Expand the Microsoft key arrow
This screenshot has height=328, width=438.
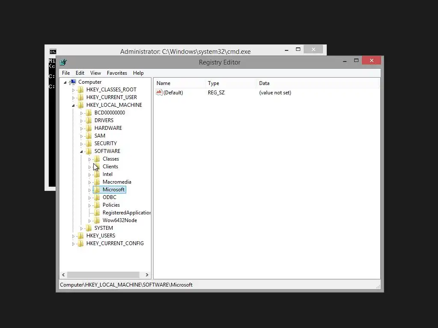click(x=89, y=190)
